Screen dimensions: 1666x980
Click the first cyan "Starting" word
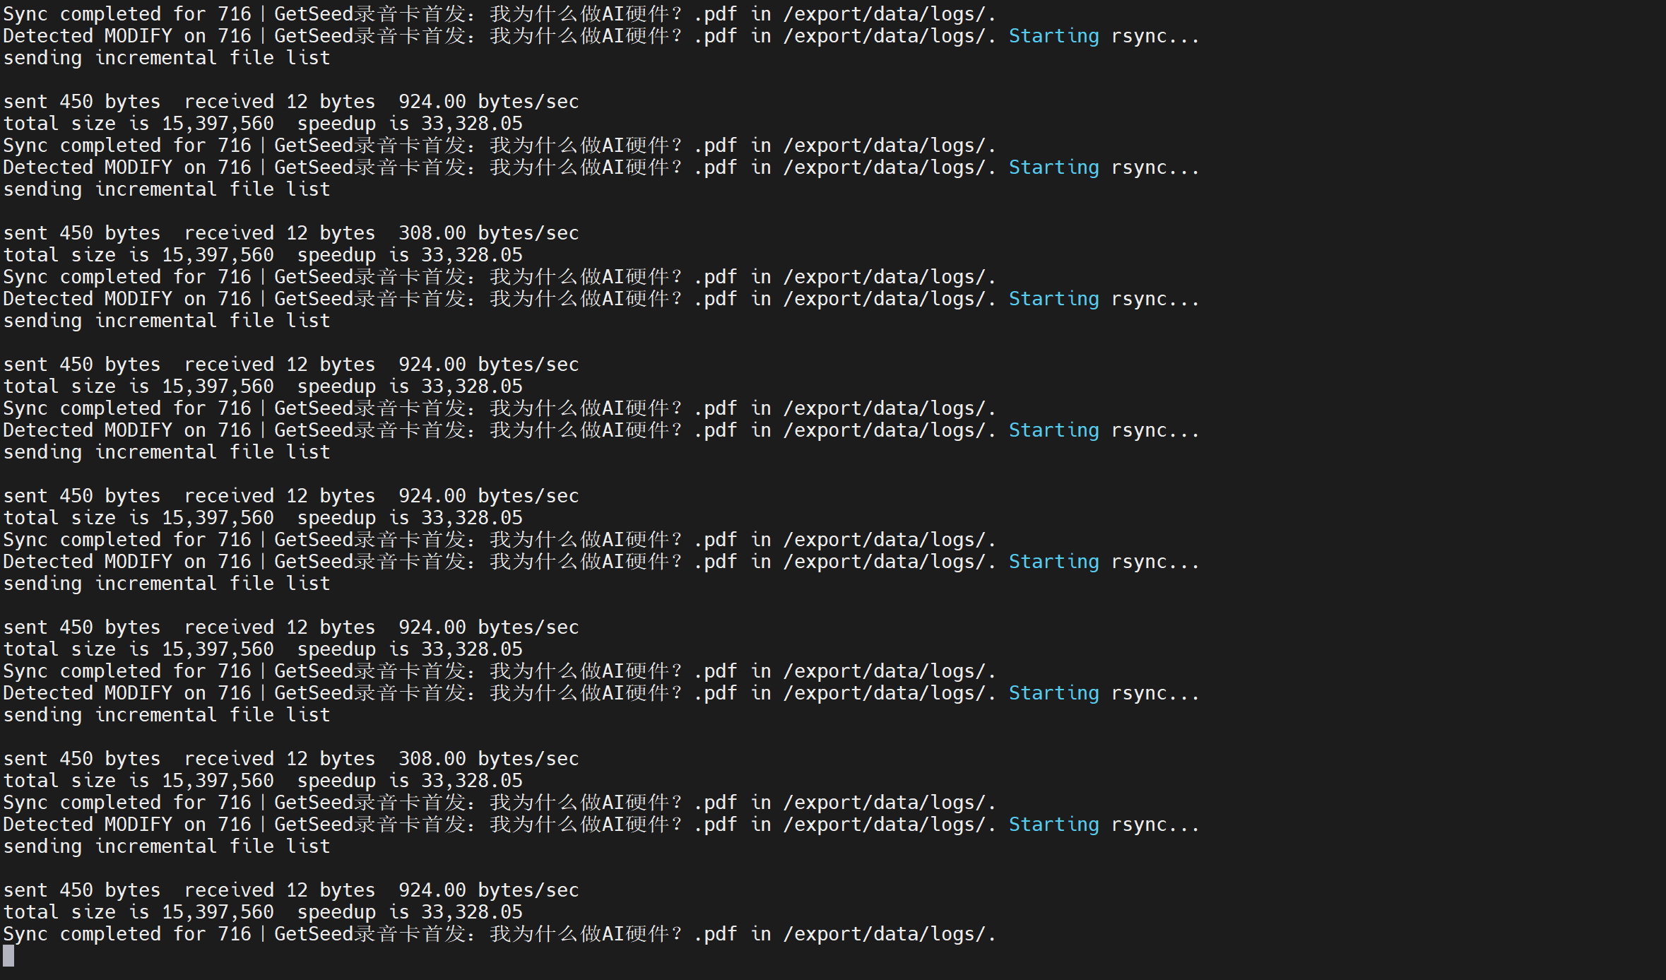[x=1053, y=36]
